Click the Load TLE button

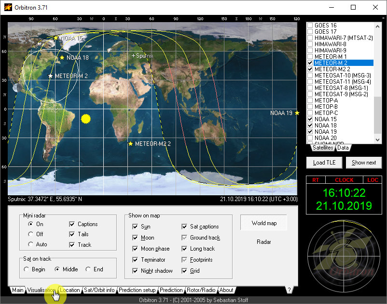(324, 163)
